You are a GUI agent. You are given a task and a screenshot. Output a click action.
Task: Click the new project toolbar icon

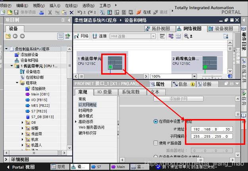[x=3, y=12]
